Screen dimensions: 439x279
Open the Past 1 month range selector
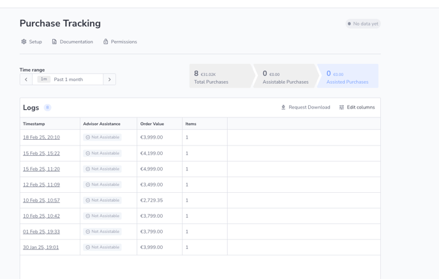68,80
